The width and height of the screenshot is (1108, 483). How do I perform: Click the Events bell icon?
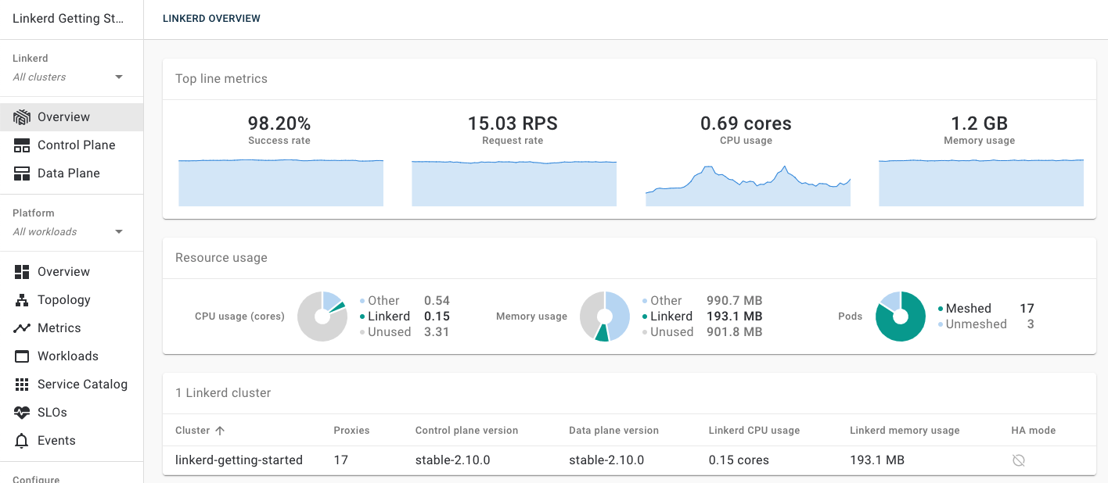[22, 441]
